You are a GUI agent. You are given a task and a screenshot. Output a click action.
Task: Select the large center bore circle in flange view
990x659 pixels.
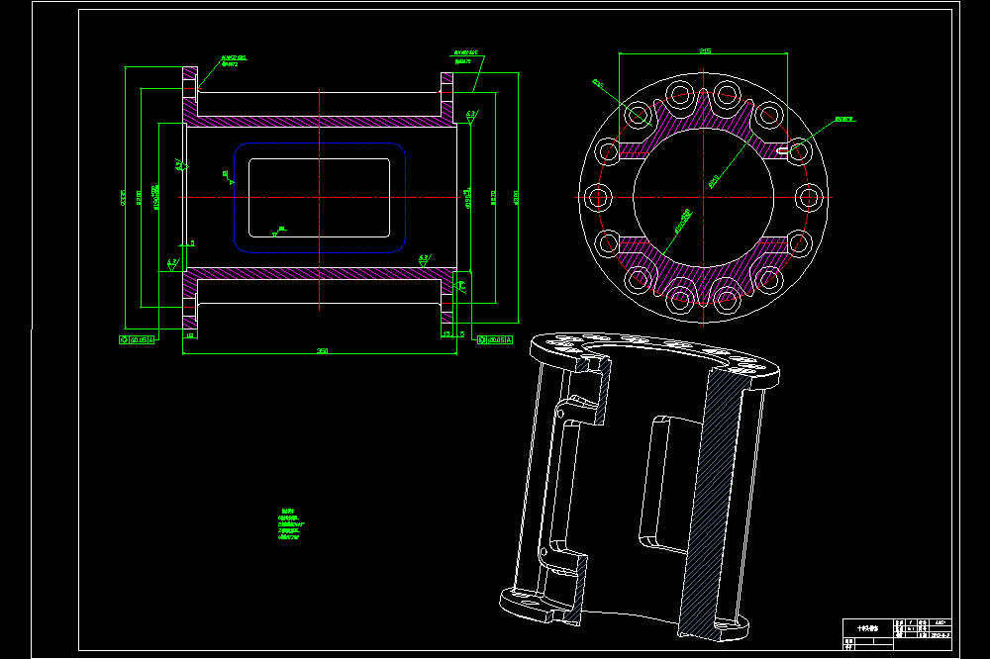[x=703, y=198]
